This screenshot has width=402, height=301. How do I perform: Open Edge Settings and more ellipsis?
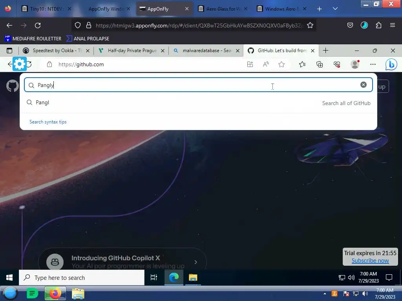click(373, 65)
